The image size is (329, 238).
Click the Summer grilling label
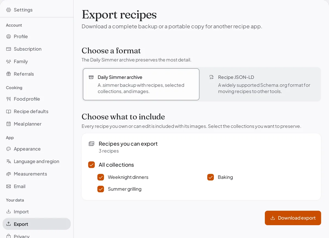point(125,189)
